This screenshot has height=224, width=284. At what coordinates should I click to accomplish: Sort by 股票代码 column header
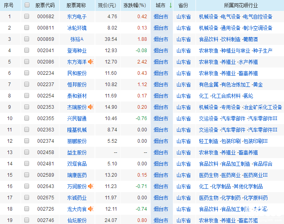point(45,5)
